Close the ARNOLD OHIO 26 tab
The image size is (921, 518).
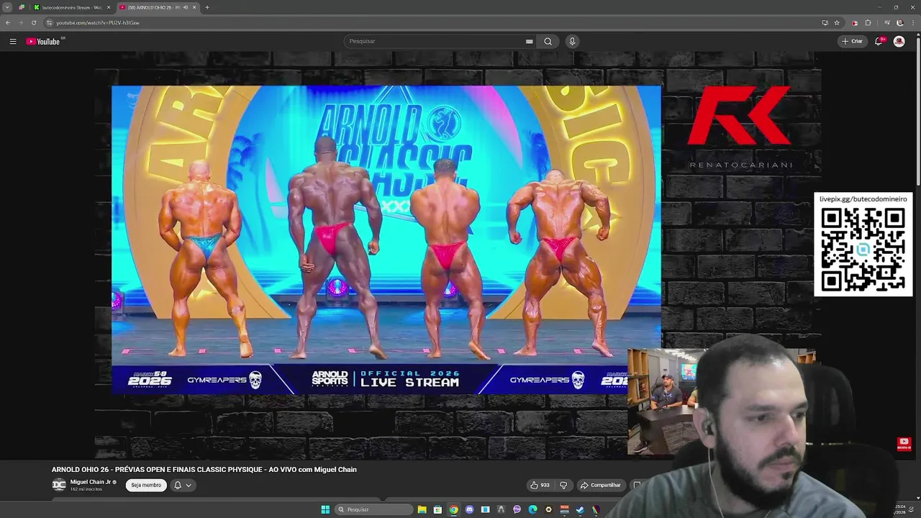coord(194,7)
